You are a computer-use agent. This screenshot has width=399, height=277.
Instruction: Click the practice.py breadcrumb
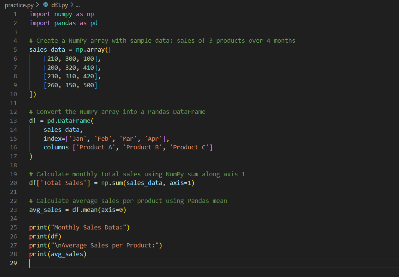19,5
